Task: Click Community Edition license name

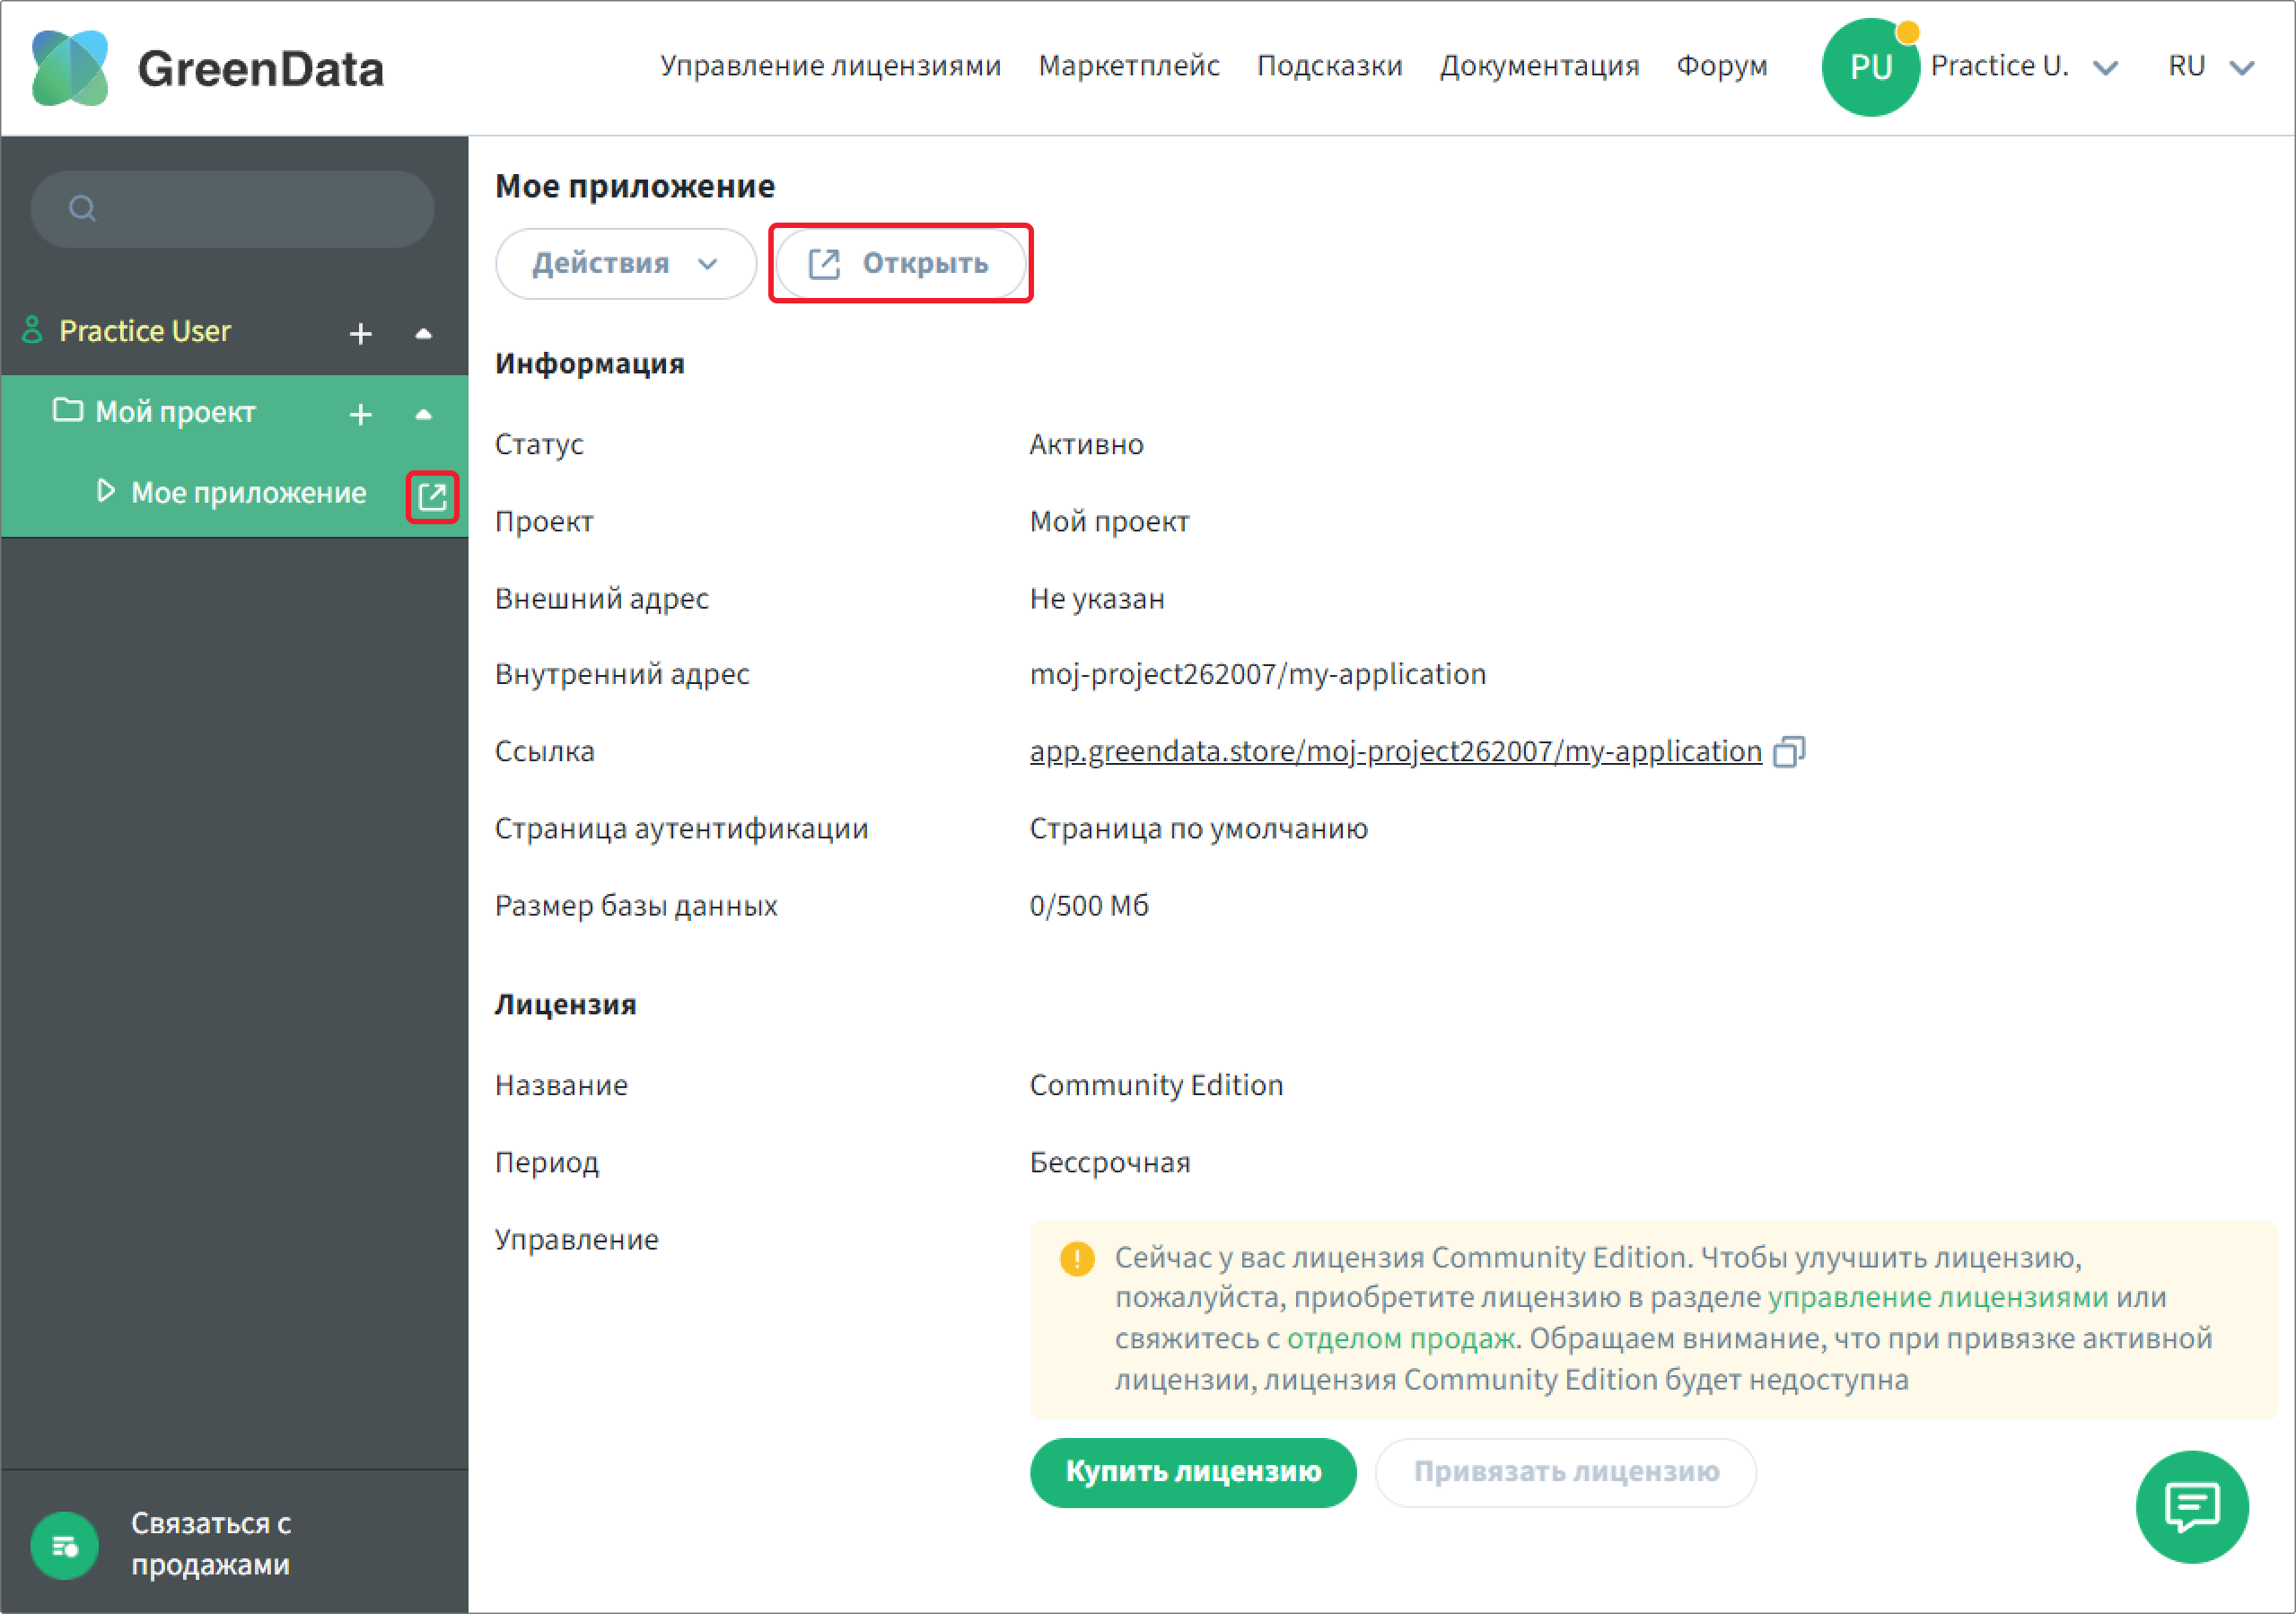Action: click(x=1156, y=1085)
